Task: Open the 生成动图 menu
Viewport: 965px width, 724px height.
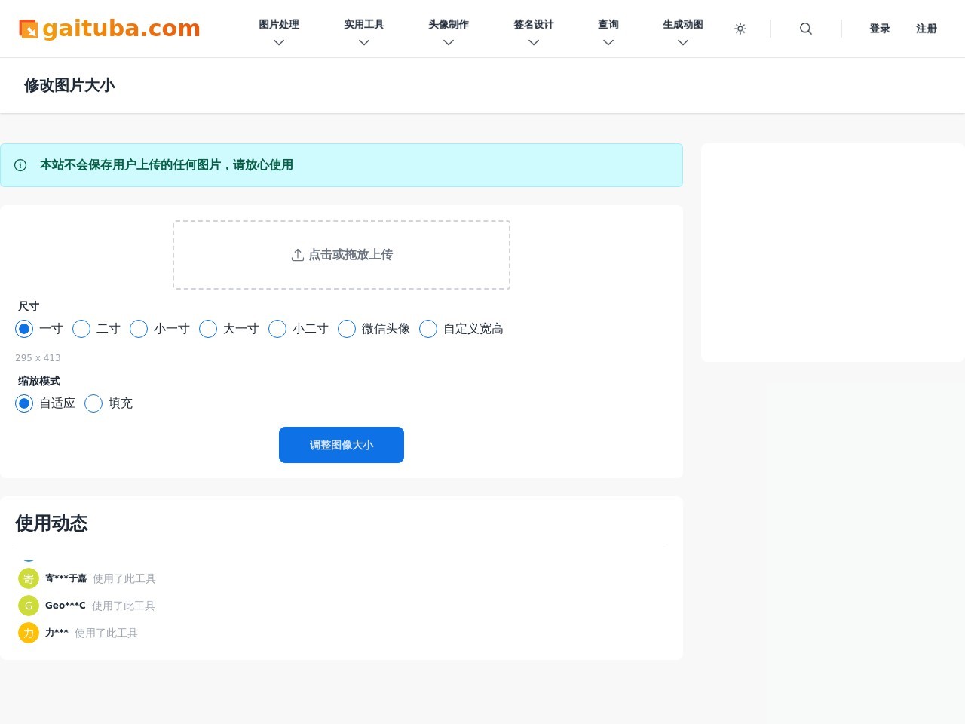Action: pyautogui.click(x=683, y=24)
